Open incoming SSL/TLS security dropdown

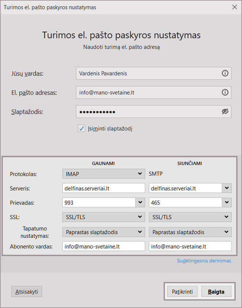[103, 217]
